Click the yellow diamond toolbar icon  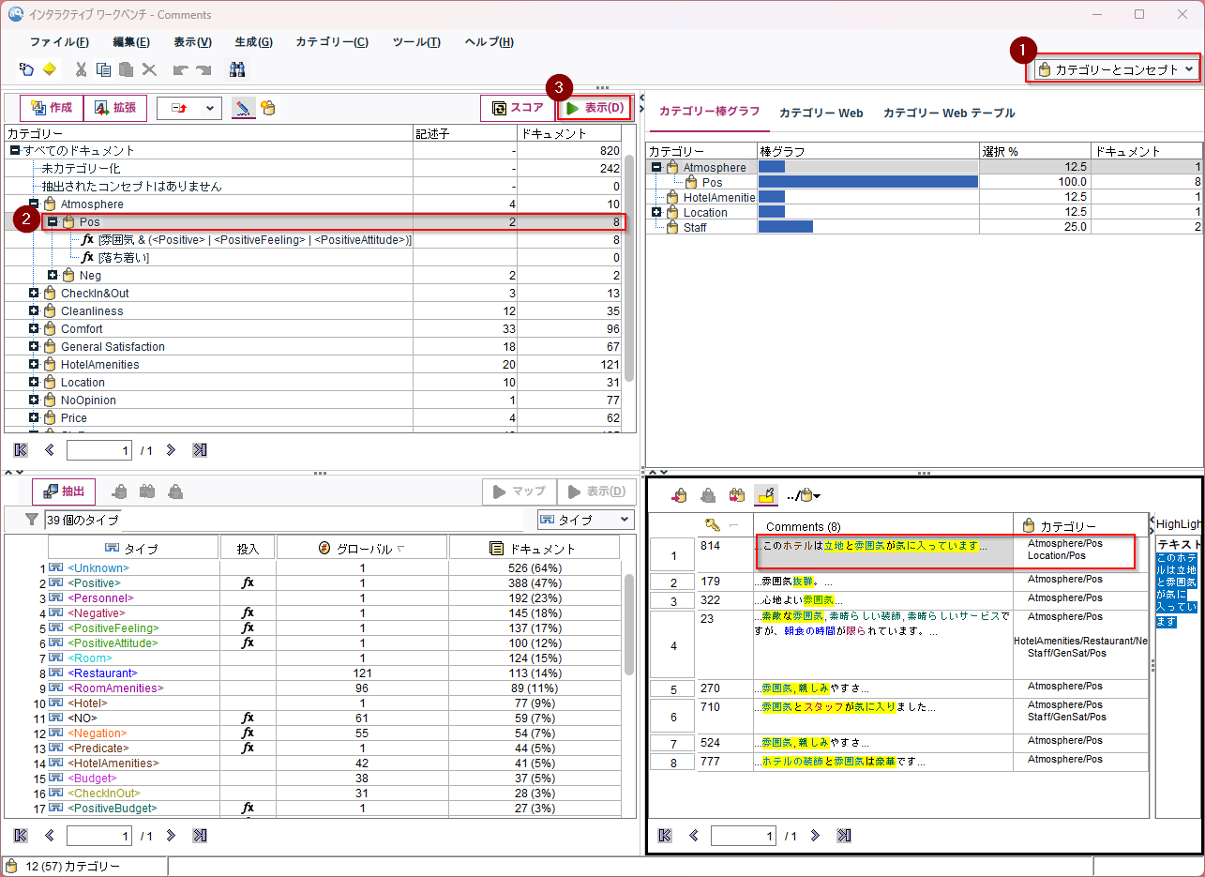[x=50, y=69]
